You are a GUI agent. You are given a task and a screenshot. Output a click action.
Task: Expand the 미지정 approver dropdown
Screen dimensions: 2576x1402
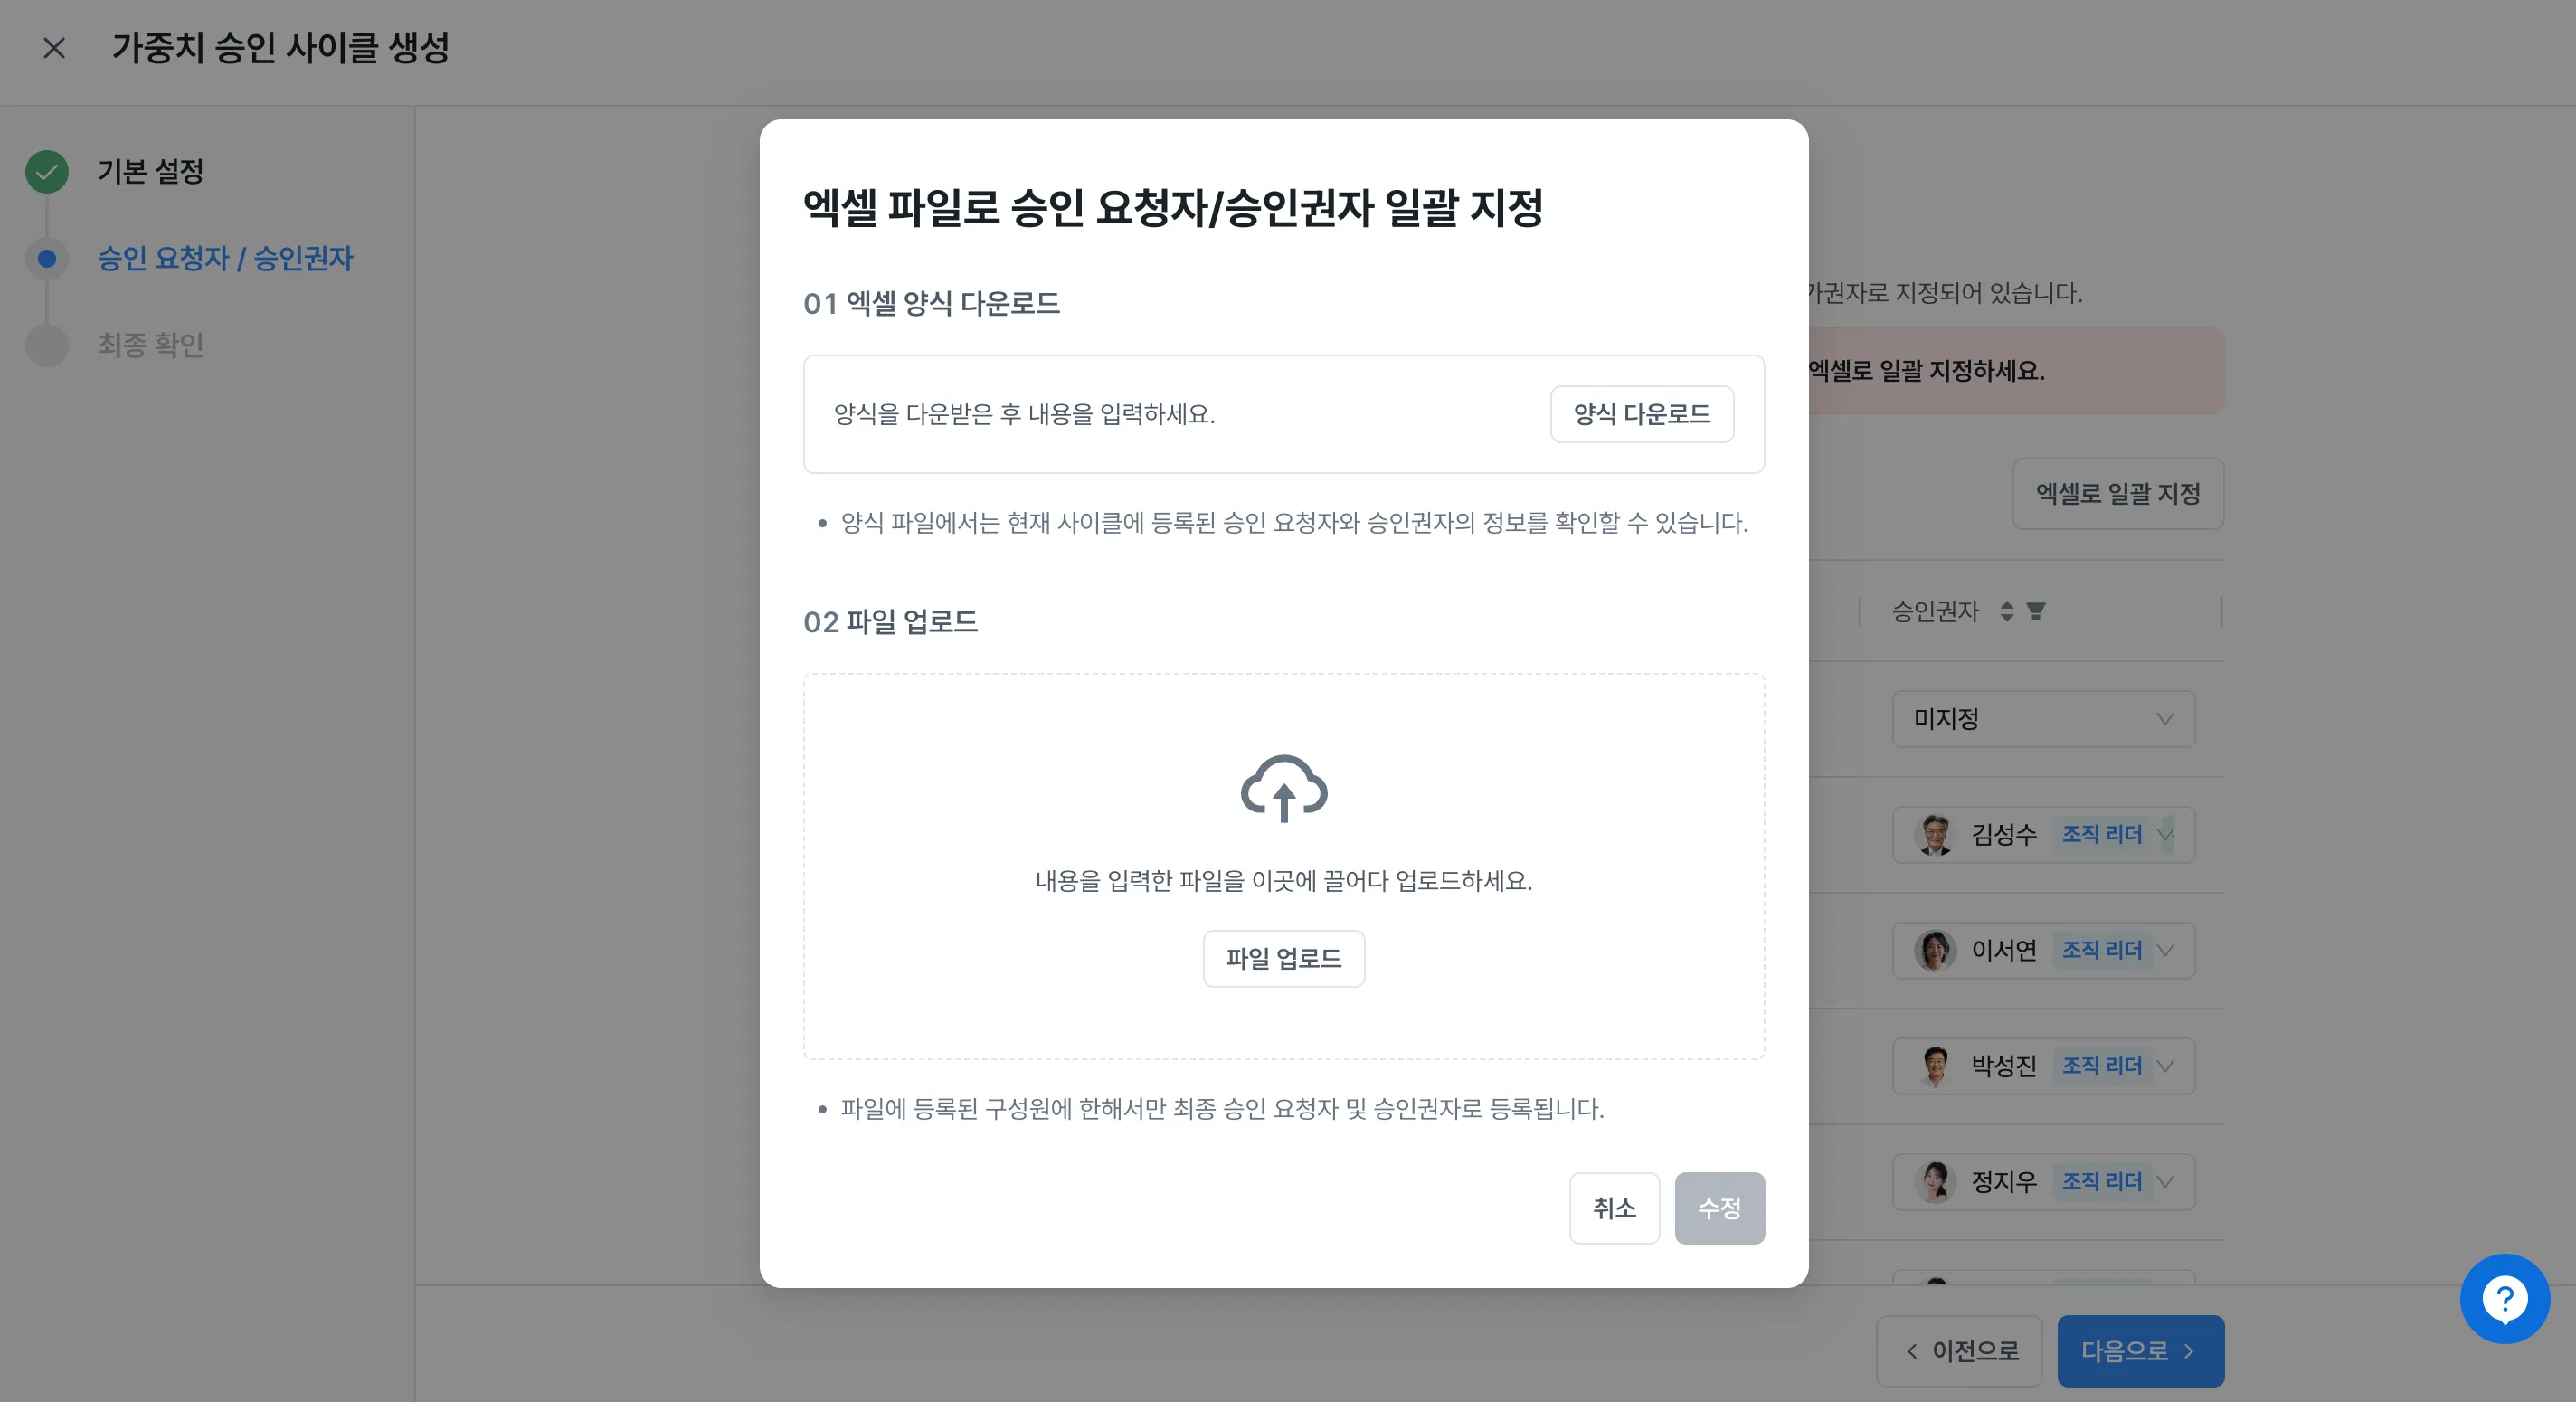tap(2043, 719)
